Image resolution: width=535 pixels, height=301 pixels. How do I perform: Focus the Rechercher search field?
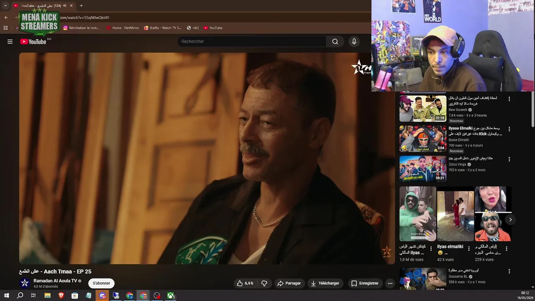tap(252, 41)
